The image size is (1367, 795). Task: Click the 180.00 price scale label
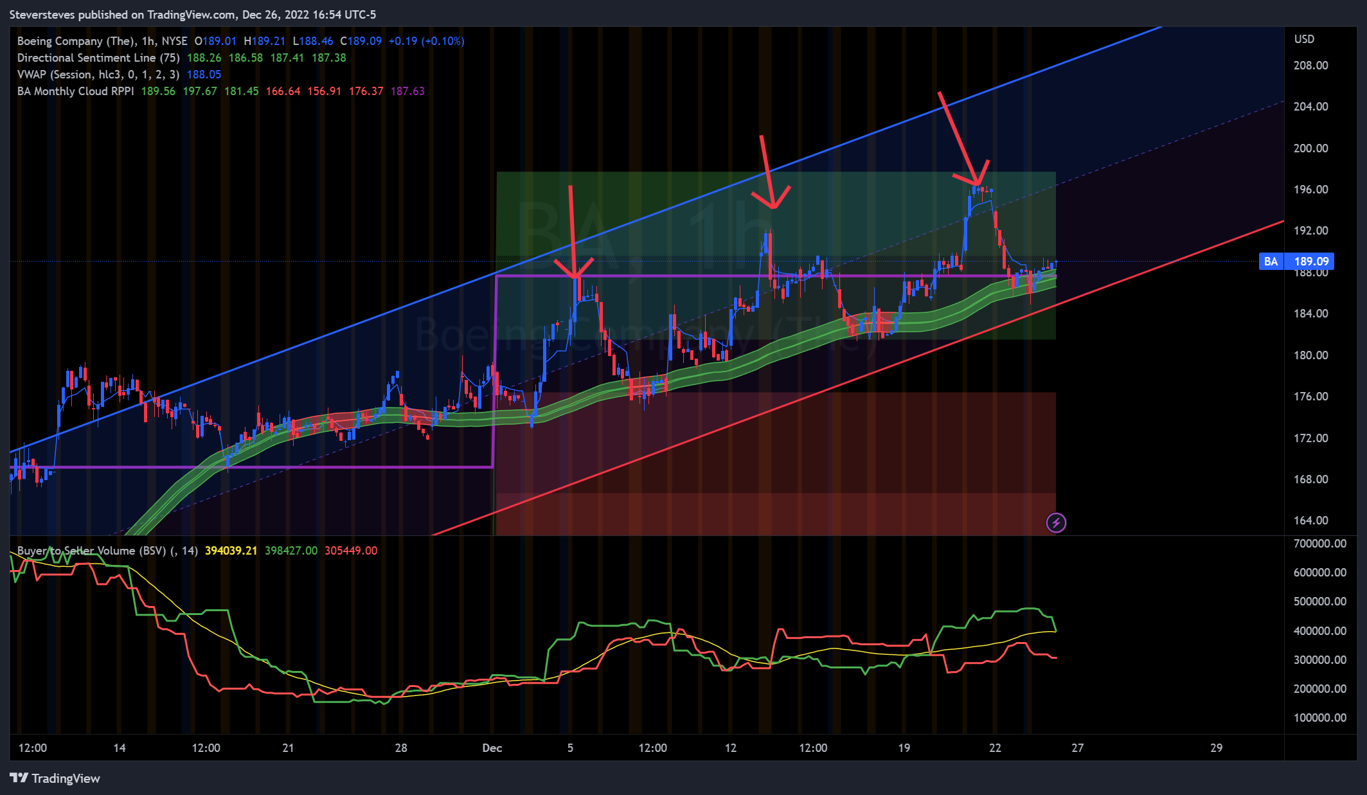coord(1310,355)
